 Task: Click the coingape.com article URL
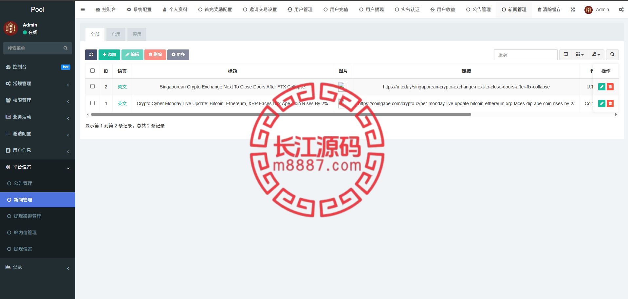click(x=466, y=103)
